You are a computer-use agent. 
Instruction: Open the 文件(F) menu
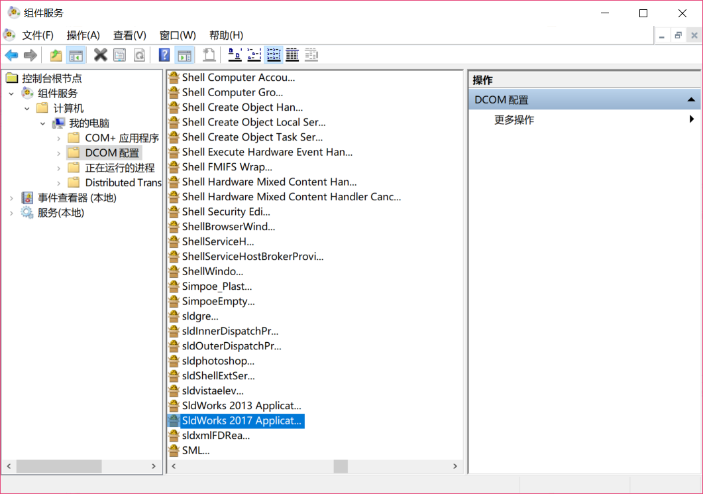38,35
